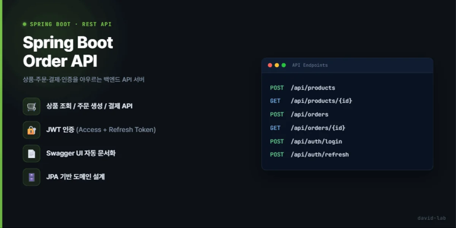Click the david-lab watermark text

(x=431, y=218)
